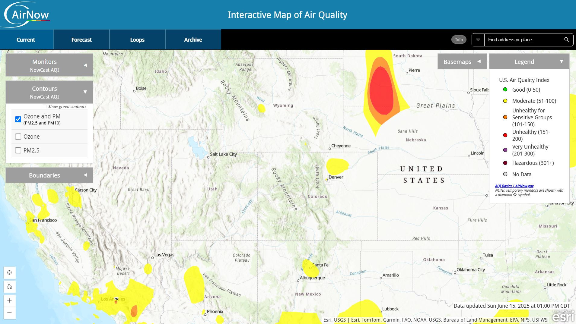The width and height of the screenshot is (576, 324).
Task: Click the Find address or place field
Action: point(523,40)
